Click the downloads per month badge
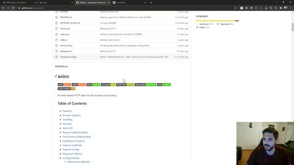This screenshot has width=294, height=165. coord(145,85)
